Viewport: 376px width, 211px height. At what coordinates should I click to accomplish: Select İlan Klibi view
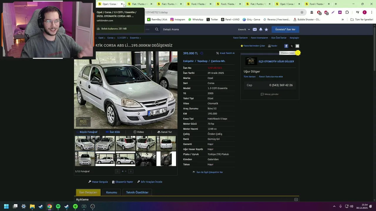[x=113, y=132]
